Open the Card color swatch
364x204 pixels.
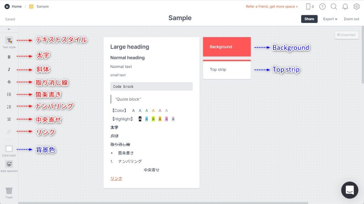point(9,148)
